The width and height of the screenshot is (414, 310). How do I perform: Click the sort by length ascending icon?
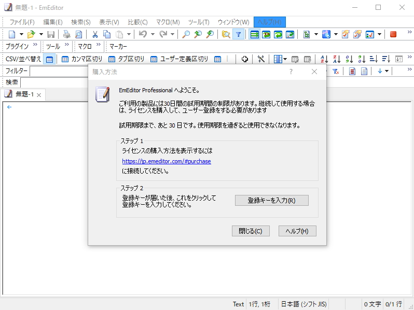374,59
